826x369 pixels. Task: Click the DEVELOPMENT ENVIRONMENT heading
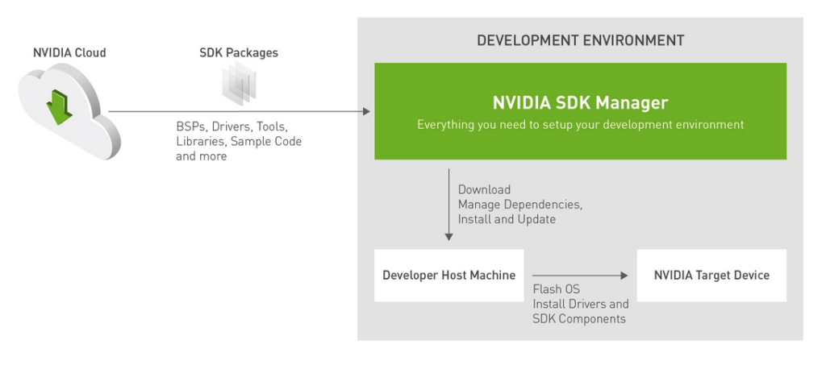click(580, 40)
